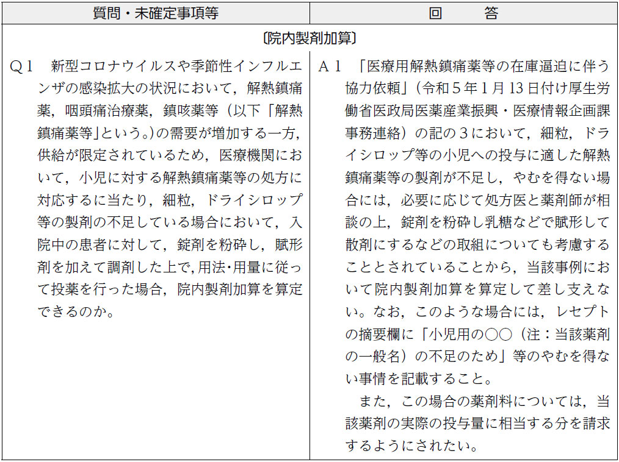Click the line '等の製剤の不足している場合'
The image size is (619, 462).
[x=170, y=222]
